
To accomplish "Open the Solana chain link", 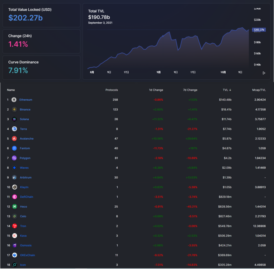I will click(x=24, y=119).
